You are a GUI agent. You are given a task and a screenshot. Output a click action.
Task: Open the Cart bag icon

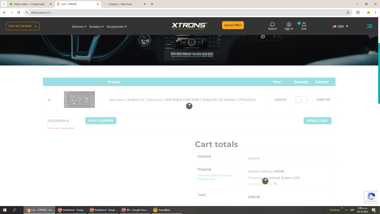coord(304,26)
